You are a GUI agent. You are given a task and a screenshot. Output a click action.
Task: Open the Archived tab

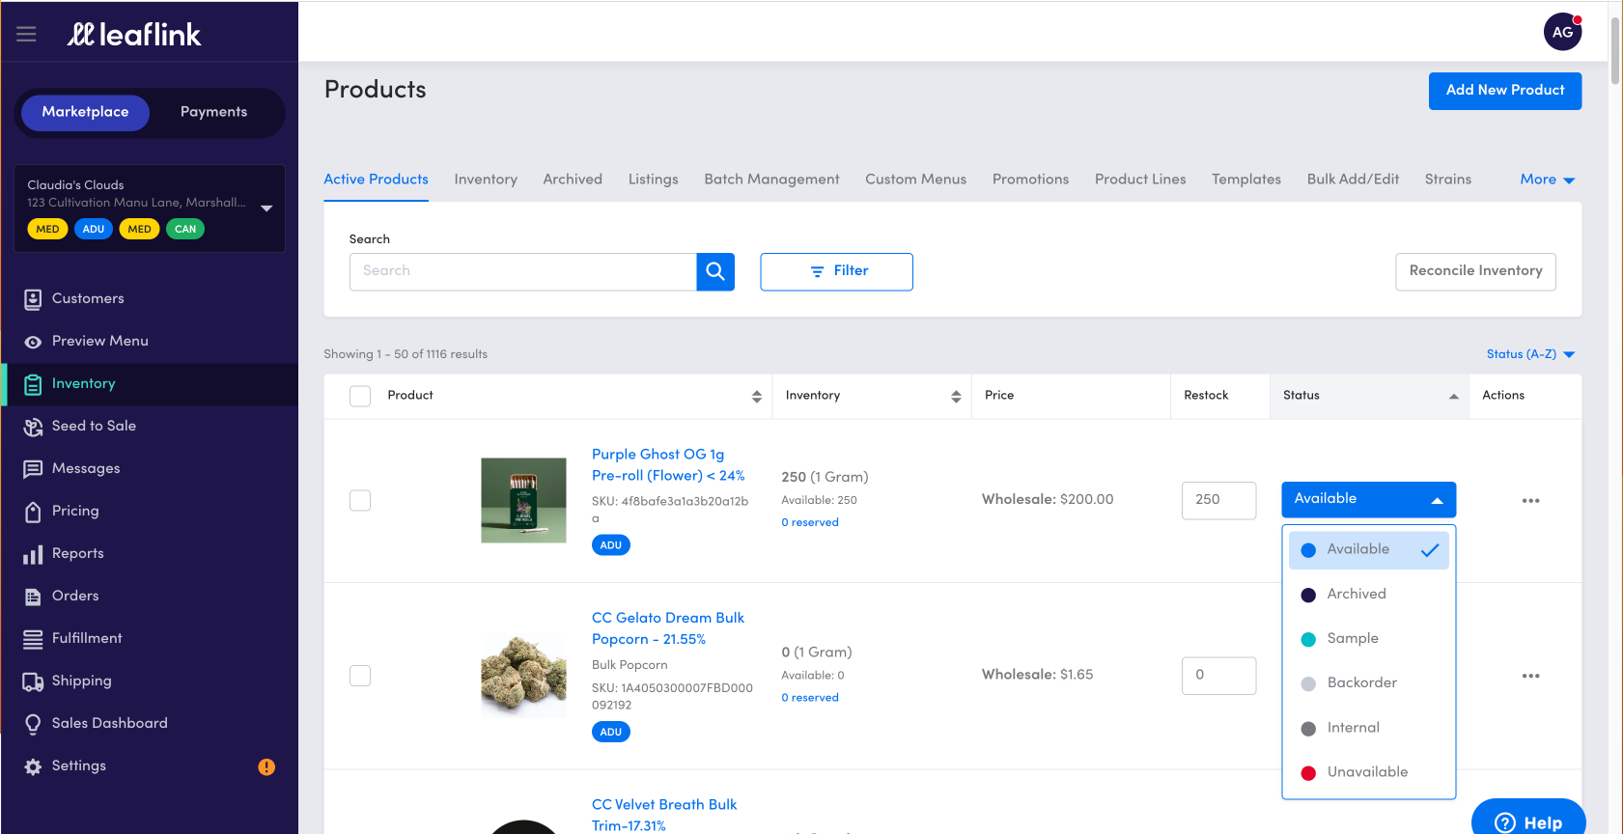(x=573, y=180)
